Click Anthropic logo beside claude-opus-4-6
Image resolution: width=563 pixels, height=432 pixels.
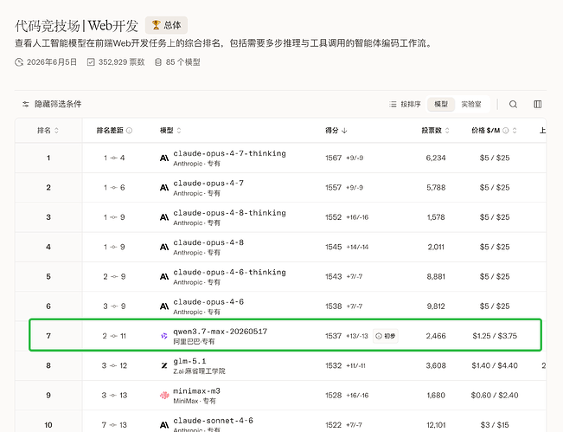click(164, 306)
